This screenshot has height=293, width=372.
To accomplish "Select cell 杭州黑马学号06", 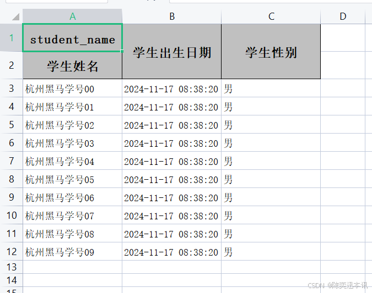I will (x=73, y=197).
